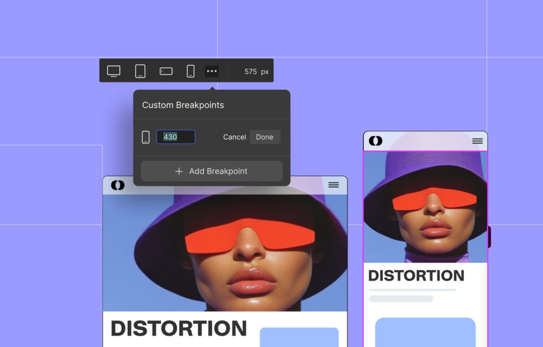Image resolution: width=543 pixels, height=347 pixels.
Task: Open the hamburger menu in the narrow mobile preview
Action: click(477, 141)
